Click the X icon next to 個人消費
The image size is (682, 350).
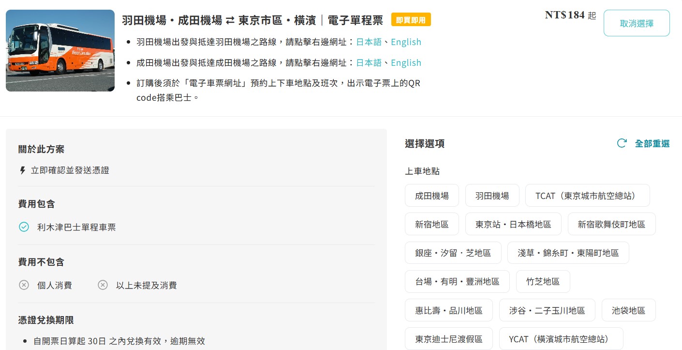tap(24, 285)
